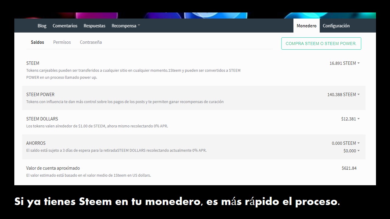Expand the 140.388 STEEM power dropdown
Image resolution: width=390 pixels, height=219 pixels.
tap(343, 95)
